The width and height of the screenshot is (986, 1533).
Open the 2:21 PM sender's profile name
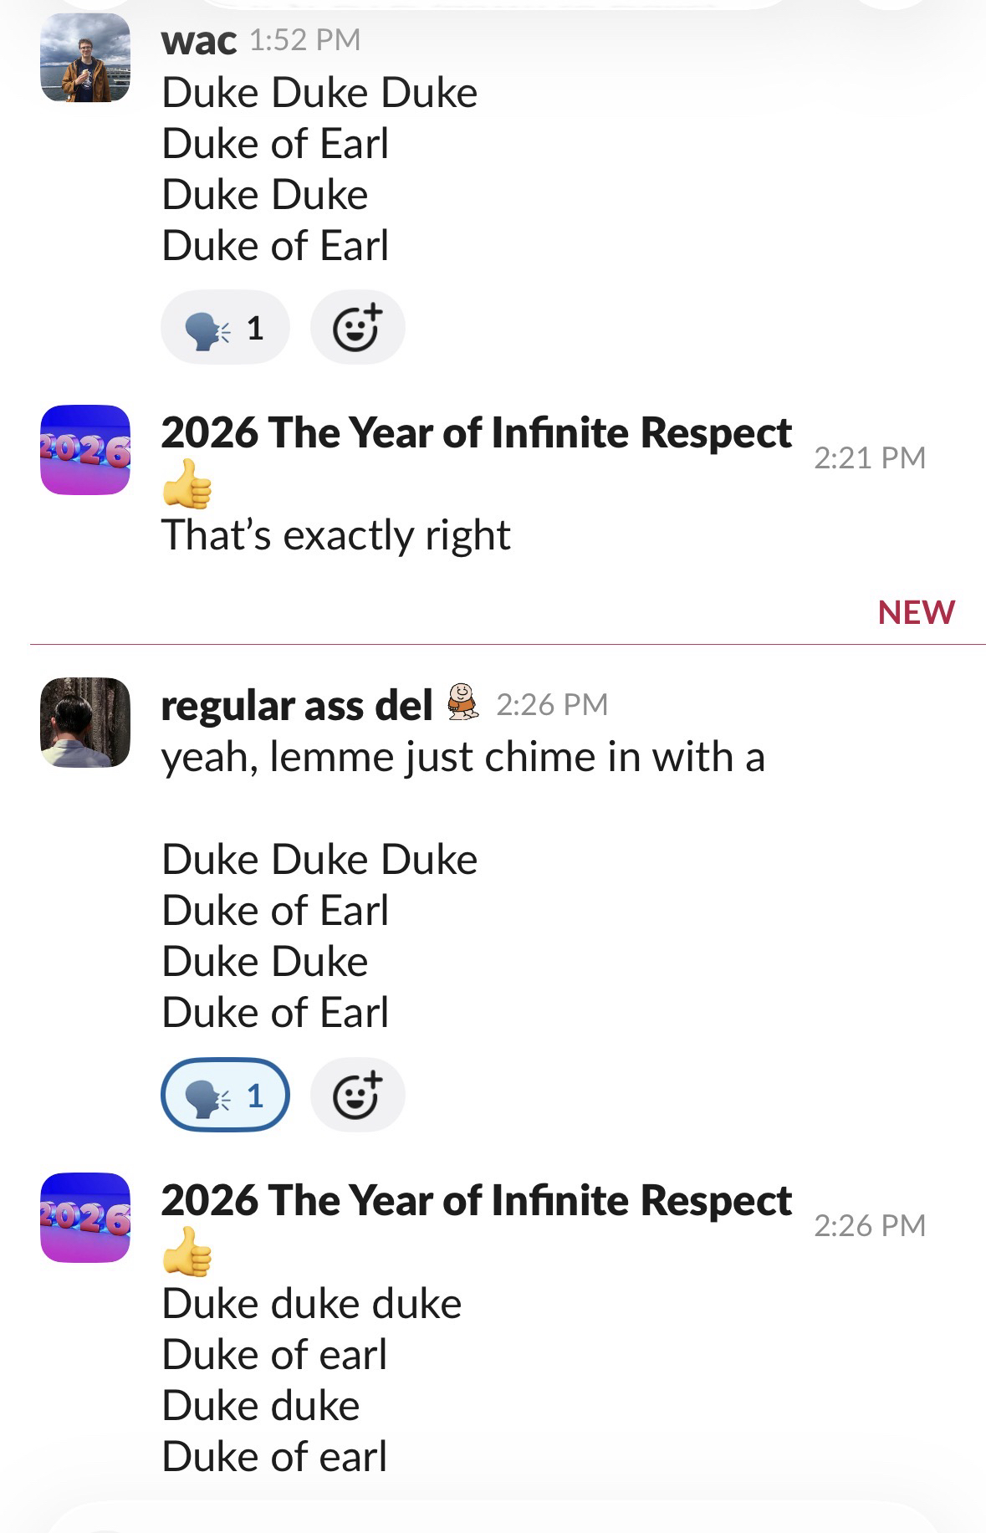coord(476,433)
